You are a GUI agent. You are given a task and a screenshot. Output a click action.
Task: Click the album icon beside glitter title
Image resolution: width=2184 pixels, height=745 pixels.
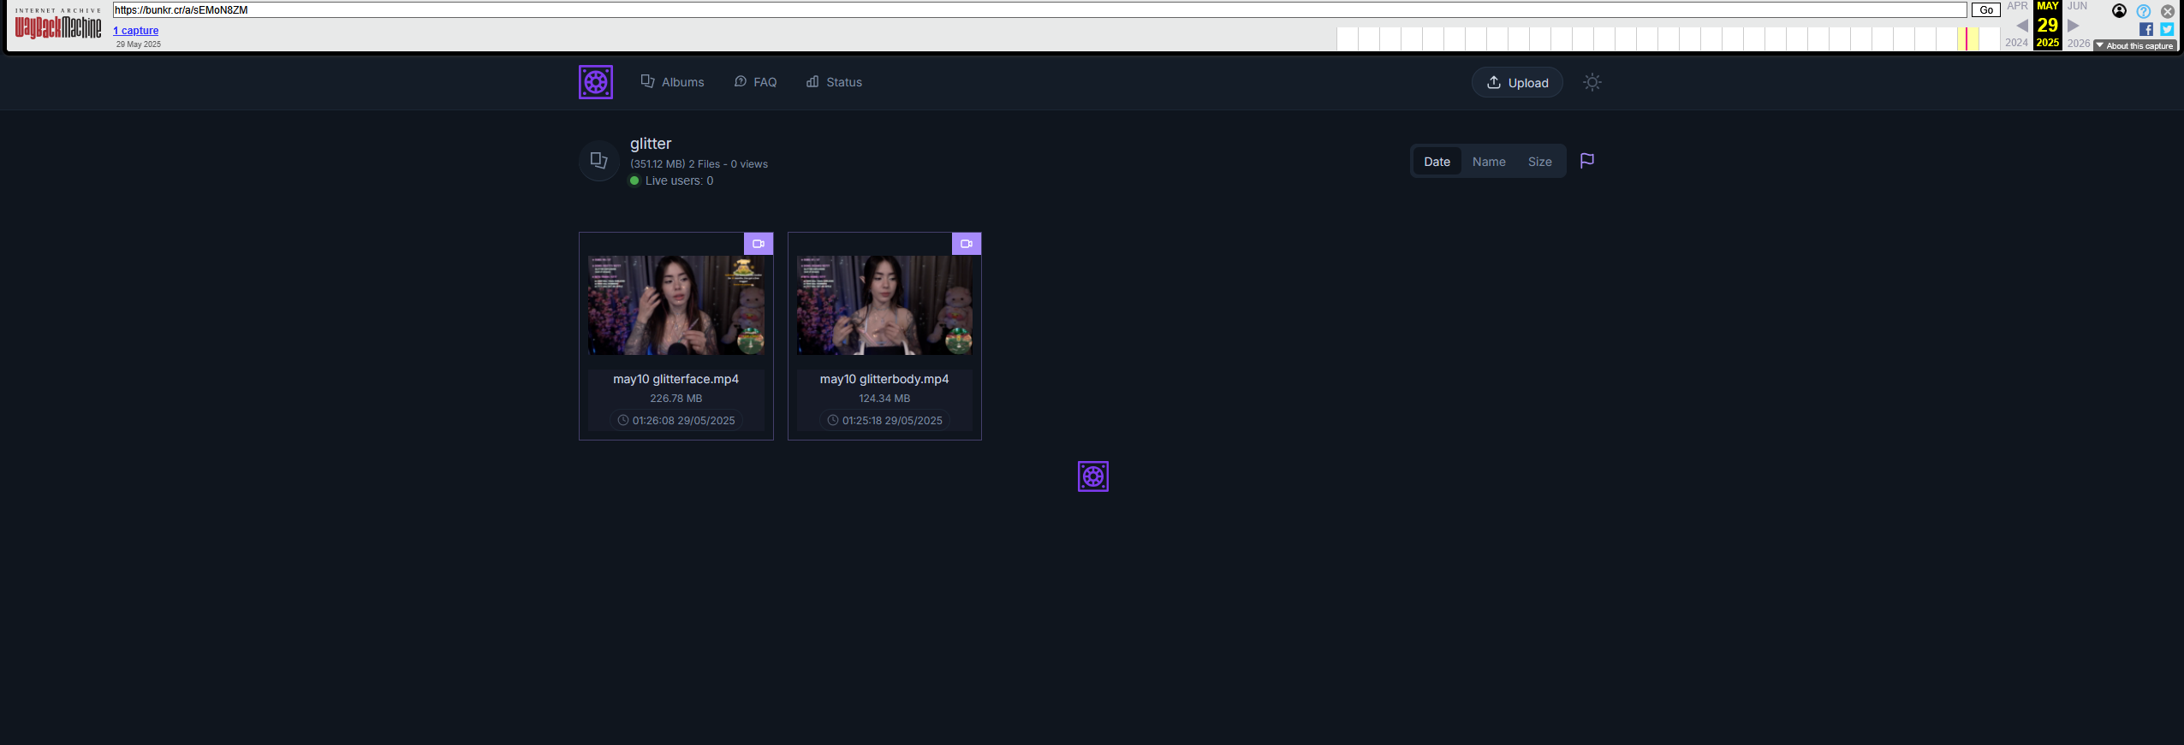(x=599, y=161)
